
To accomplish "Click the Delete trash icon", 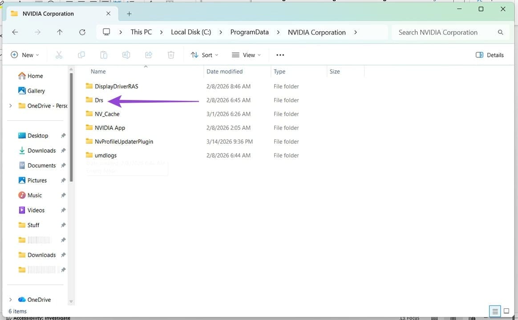I will click(x=171, y=55).
